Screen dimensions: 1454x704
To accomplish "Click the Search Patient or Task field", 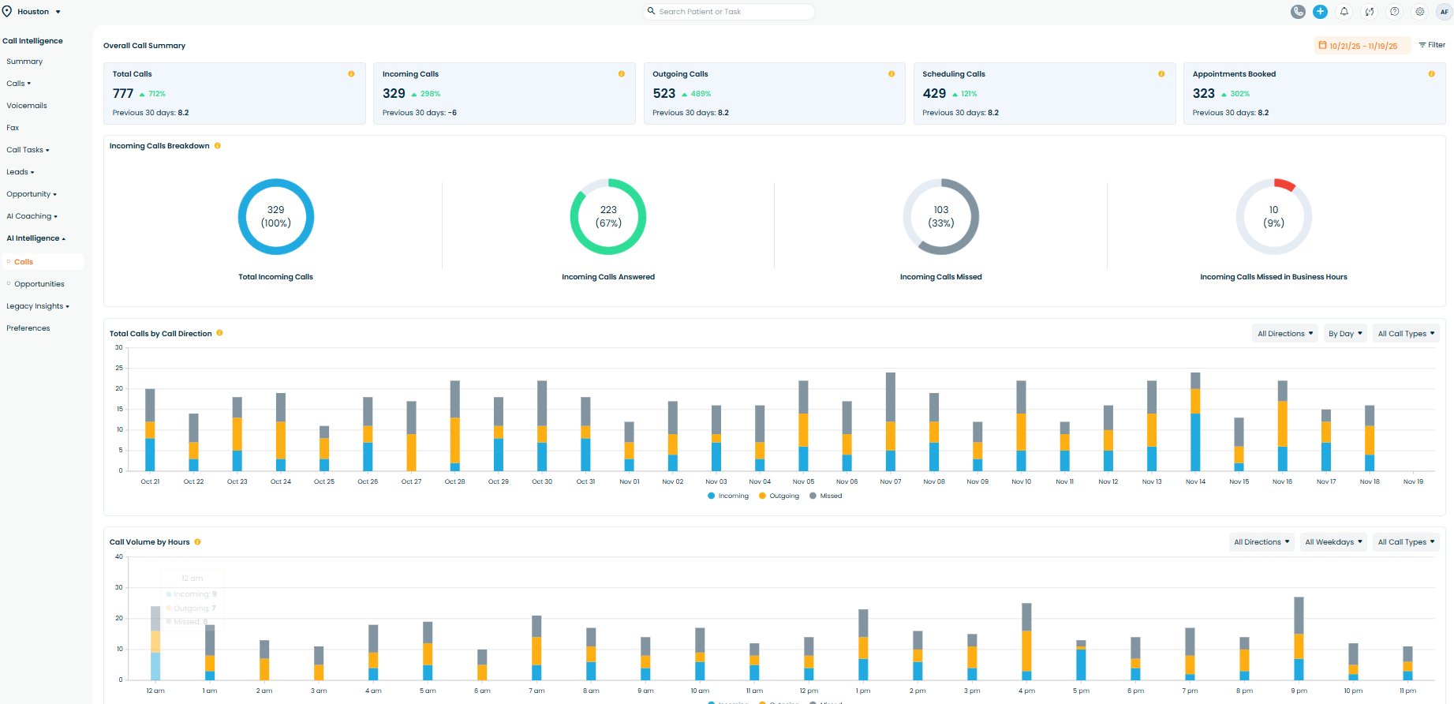I will point(730,12).
